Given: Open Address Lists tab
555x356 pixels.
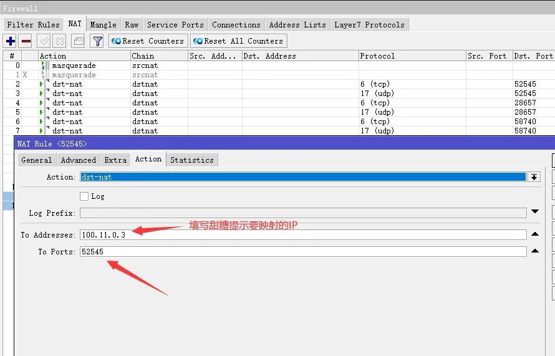Looking at the screenshot, I should click(x=297, y=25).
